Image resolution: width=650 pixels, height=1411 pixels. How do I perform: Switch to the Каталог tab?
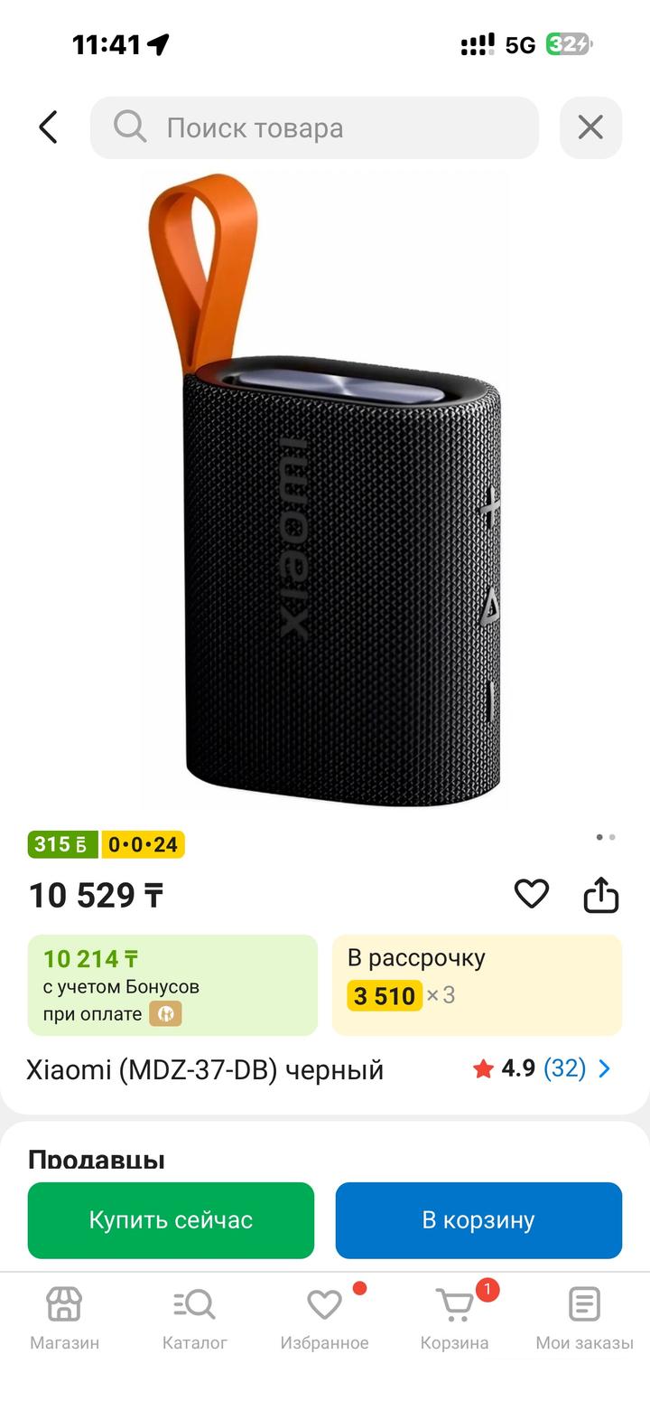(x=194, y=1319)
